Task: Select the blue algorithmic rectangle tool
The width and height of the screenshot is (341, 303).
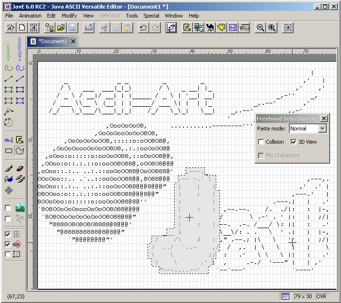Action: tap(20, 90)
